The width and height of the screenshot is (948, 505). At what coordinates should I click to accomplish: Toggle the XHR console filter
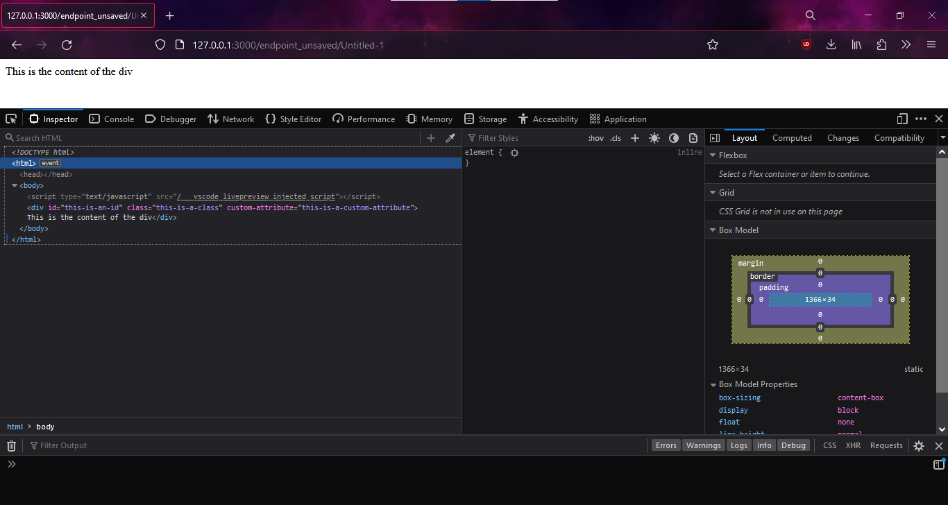853,445
